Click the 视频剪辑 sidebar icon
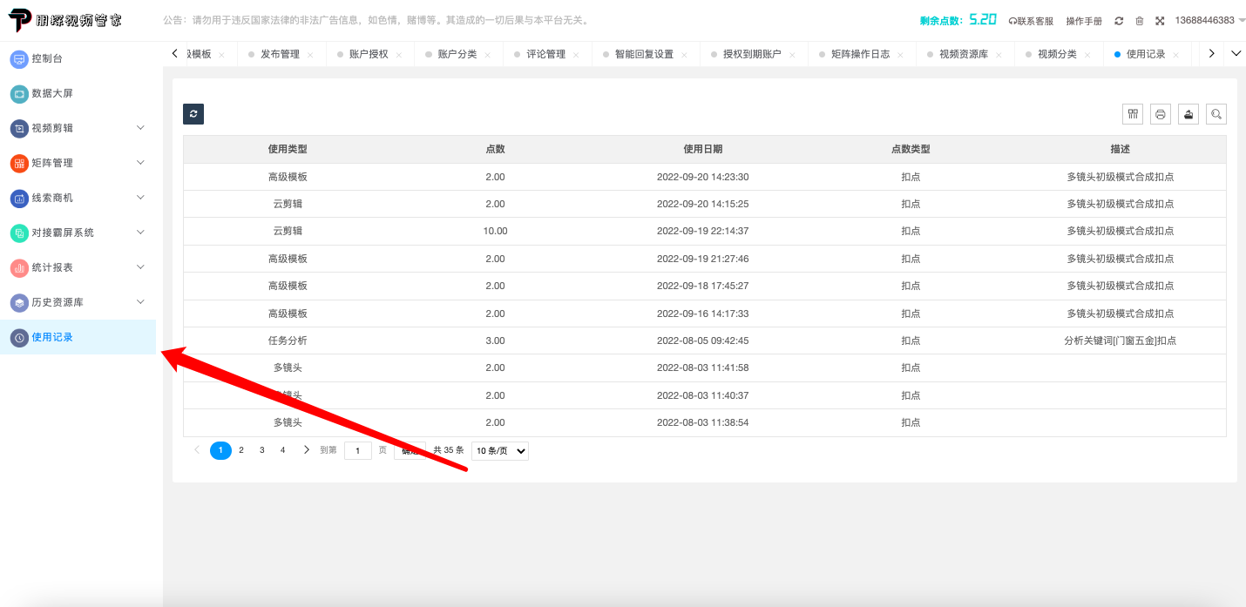The image size is (1246, 607). pyautogui.click(x=19, y=129)
